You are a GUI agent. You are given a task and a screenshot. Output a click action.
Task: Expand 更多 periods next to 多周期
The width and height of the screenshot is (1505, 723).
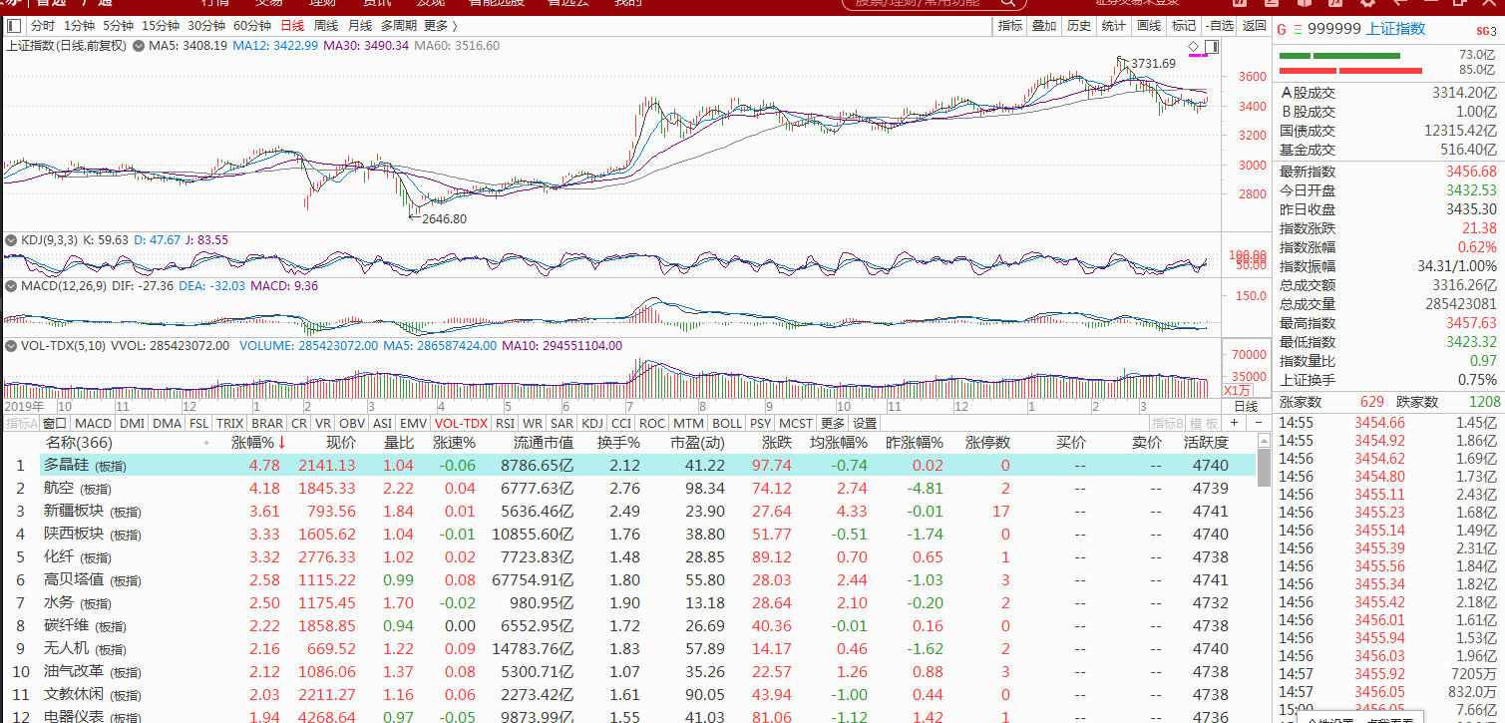pos(441,25)
